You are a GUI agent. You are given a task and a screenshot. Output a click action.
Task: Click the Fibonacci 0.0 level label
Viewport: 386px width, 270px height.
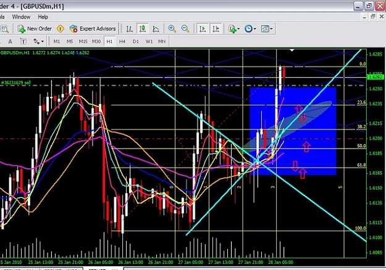(363, 64)
